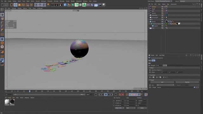Render the active view
Image resolution: width=203 pixels, height=114 pixels.
52,5
